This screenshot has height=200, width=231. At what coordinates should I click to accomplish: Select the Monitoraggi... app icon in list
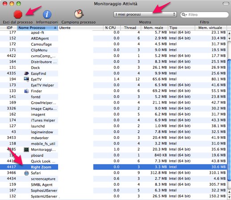pos(26,150)
